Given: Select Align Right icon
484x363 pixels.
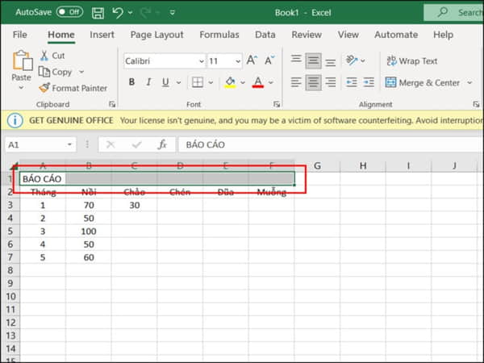Looking at the screenshot, I should (x=331, y=82).
